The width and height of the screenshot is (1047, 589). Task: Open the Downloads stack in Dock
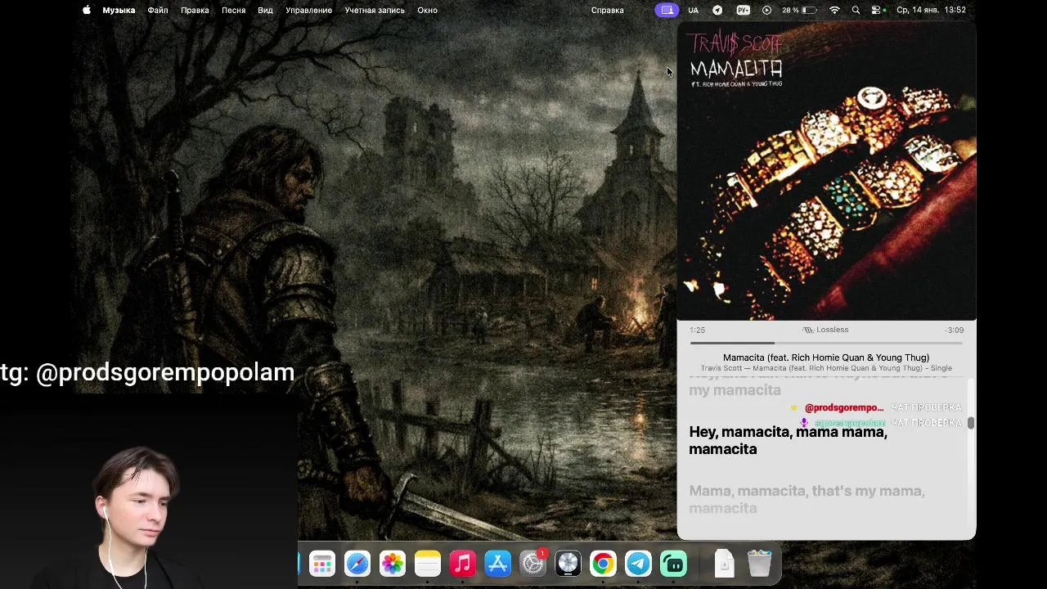point(725,564)
